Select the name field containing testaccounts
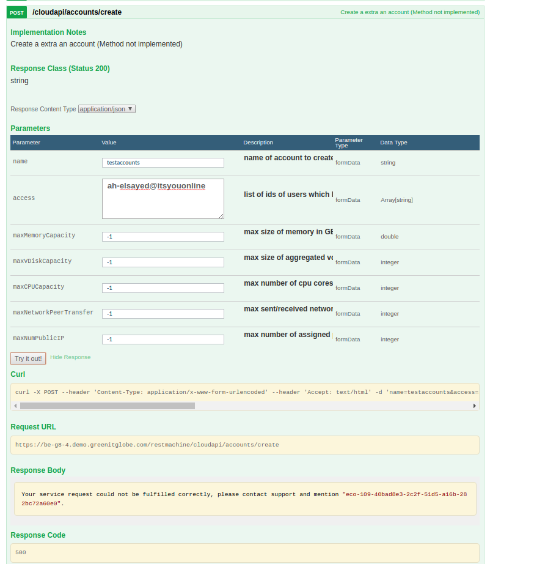 point(163,162)
